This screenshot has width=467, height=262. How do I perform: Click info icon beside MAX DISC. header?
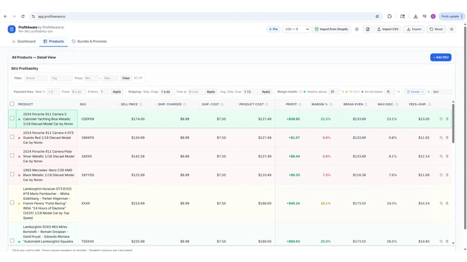(x=397, y=104)
